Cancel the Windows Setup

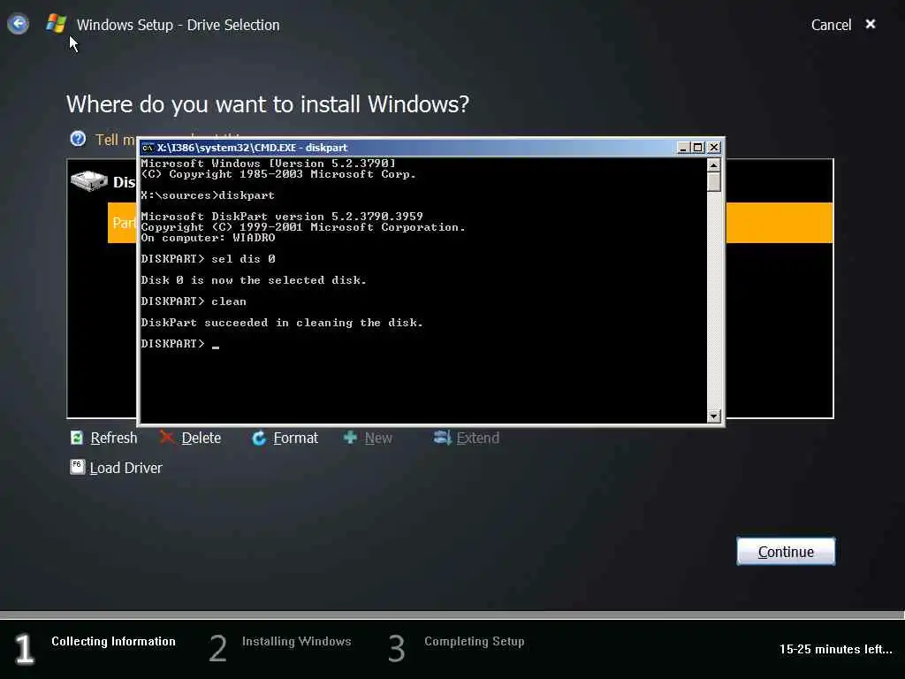click(x=831, y=25)
